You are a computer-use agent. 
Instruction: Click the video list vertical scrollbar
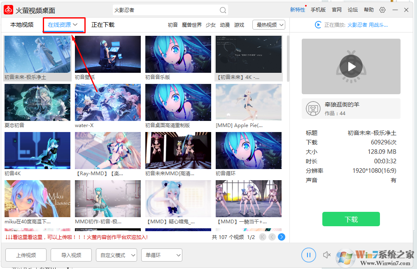288,58
